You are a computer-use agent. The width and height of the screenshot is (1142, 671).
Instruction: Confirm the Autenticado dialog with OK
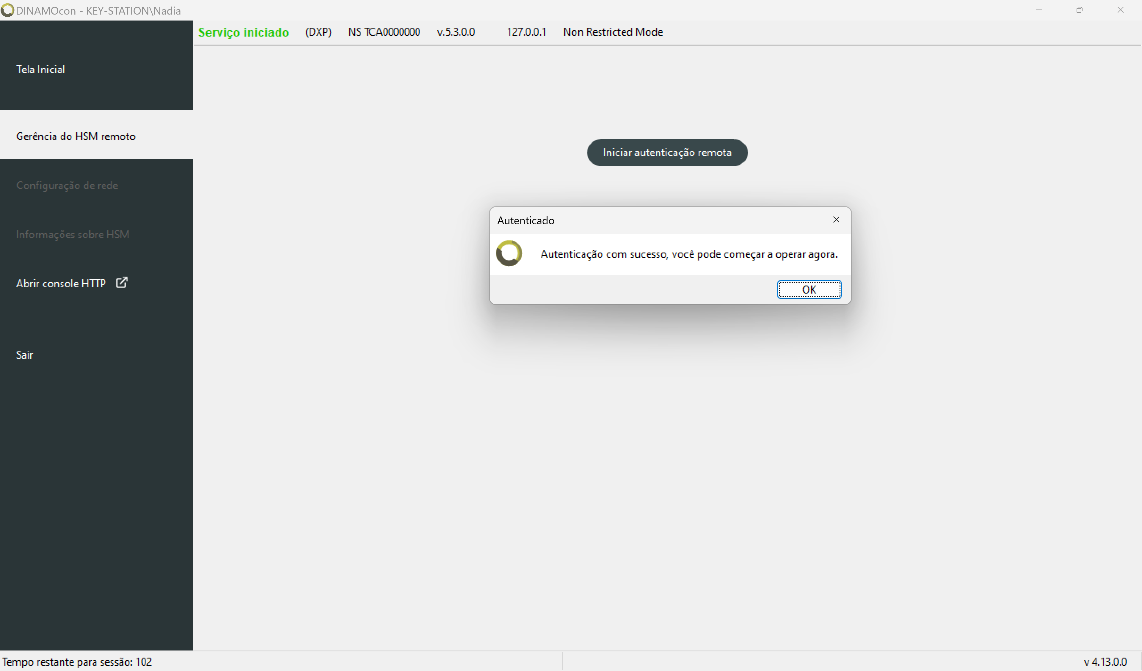tap(809, 290)
